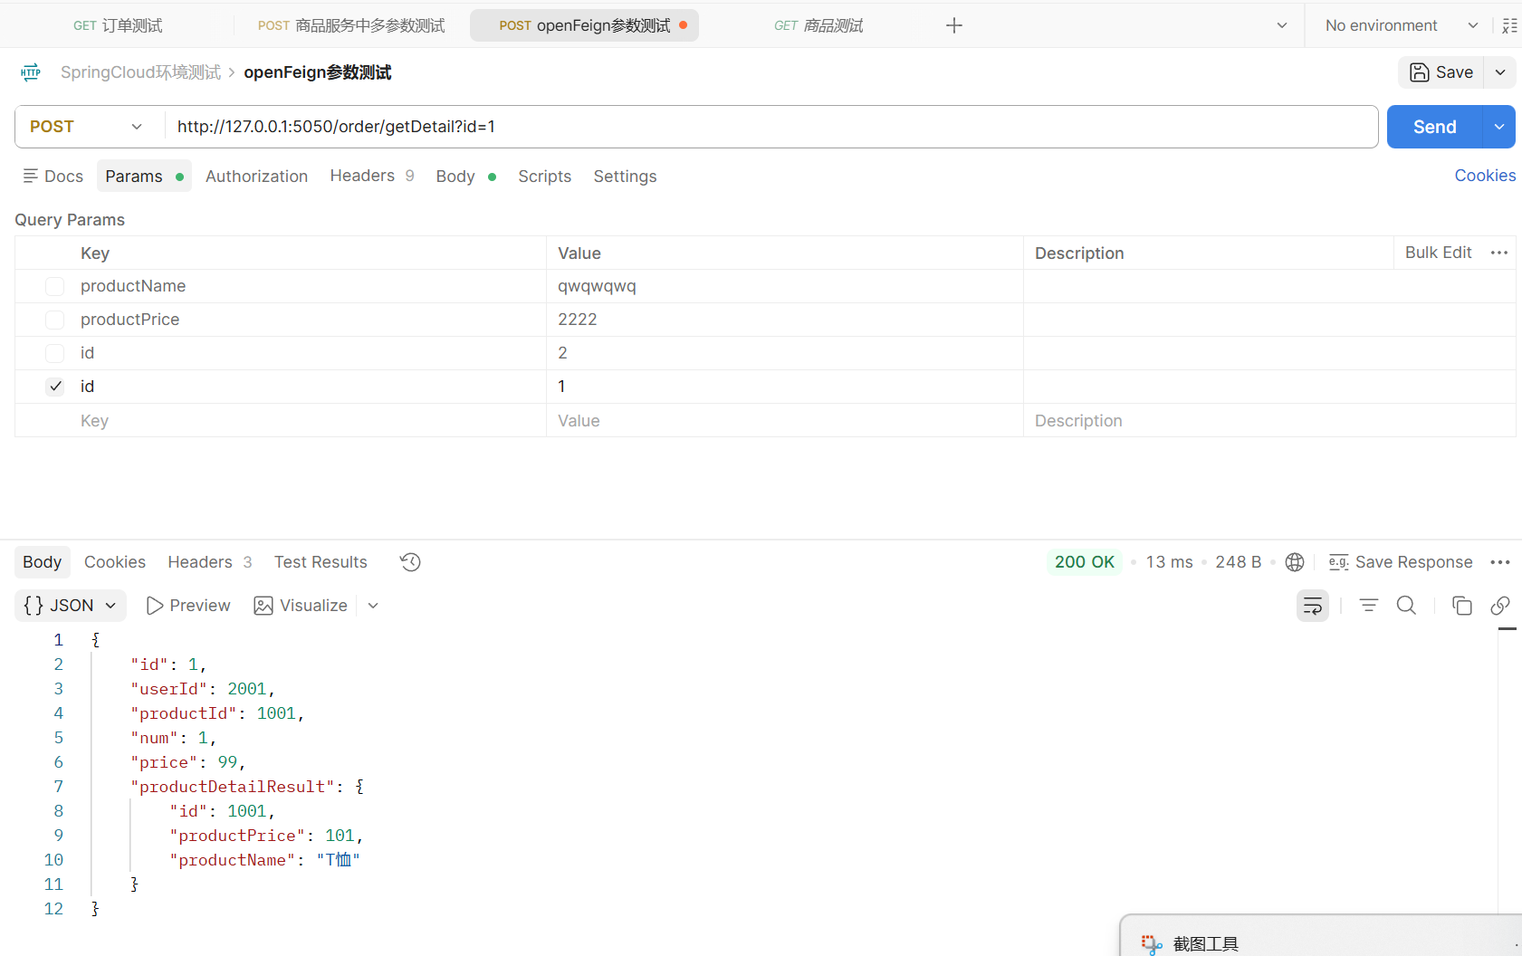Click Bulk Edit for query params

pyautogui.click(x=1438, y=253)
